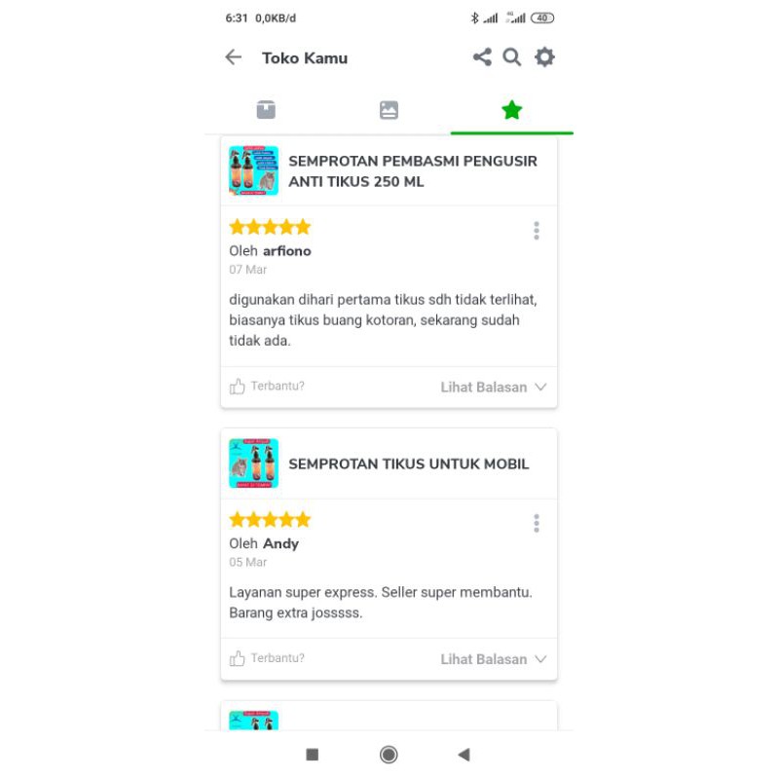Image resolution: width=779 pixels, height=779 pixels.
Task: Open reviewer name arfiono
Action: point(287,251)
